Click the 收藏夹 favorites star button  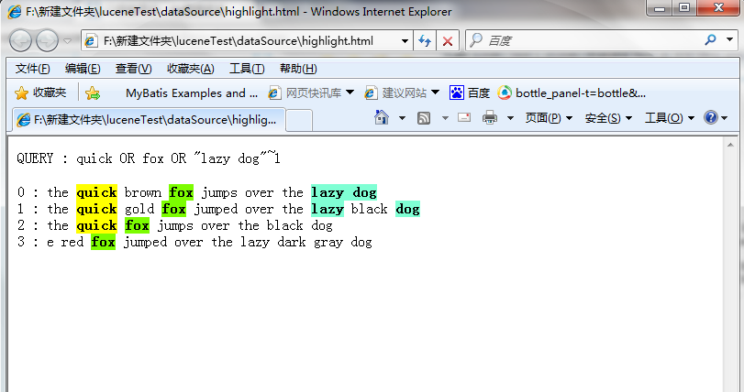40,93
